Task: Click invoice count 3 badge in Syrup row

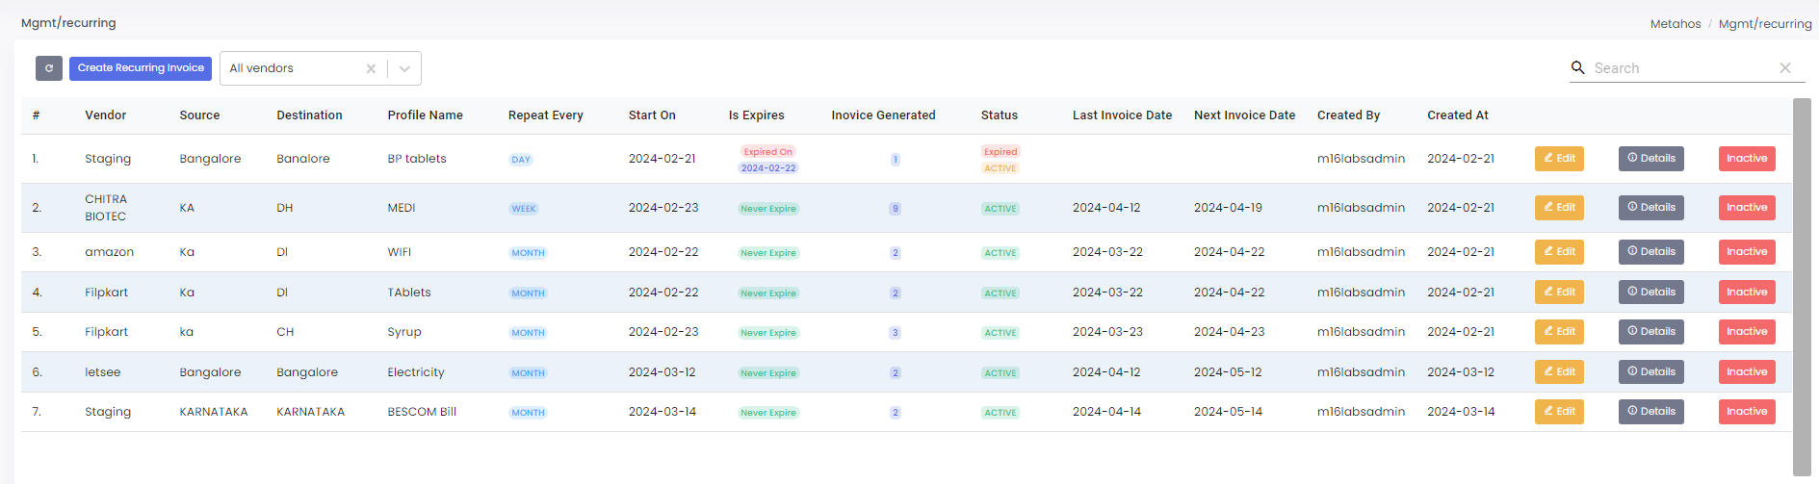Action: pyautogui.click(x=895, y=333)
